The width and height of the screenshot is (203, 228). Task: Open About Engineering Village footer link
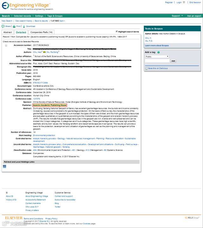point(37,196)
